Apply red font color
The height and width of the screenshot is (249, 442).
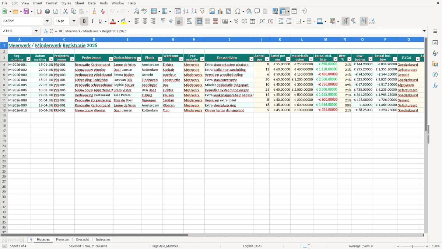[x=113, y=21]
